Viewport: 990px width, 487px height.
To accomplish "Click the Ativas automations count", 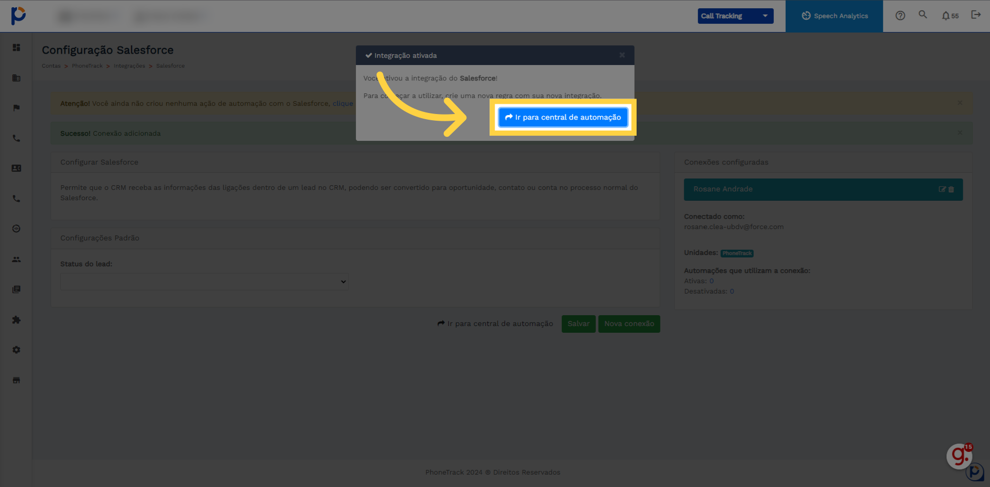I will 711,281.
